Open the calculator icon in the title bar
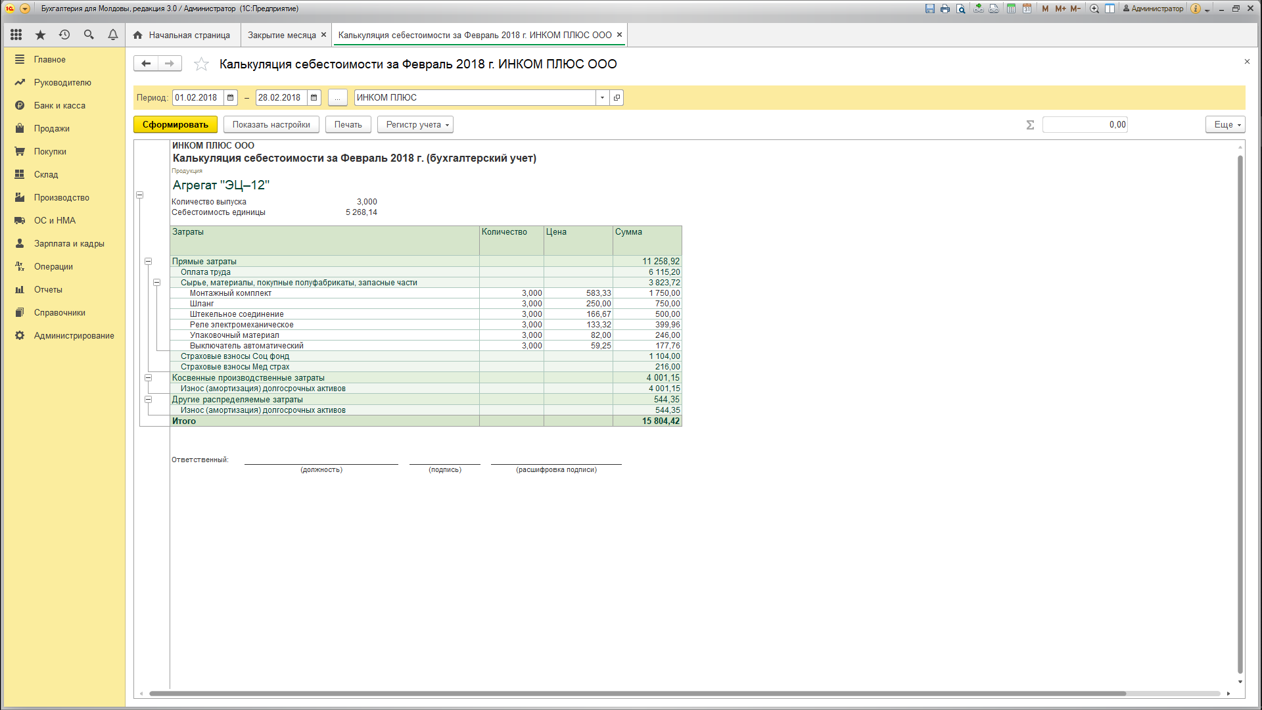1262x710 pixels. point(1011,9)
